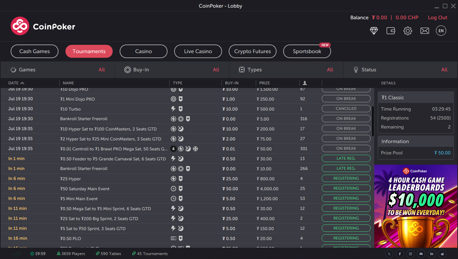The image size is (458, 259).
Task: Click the 3659 Players status entry
Action: tap(71, 254)
